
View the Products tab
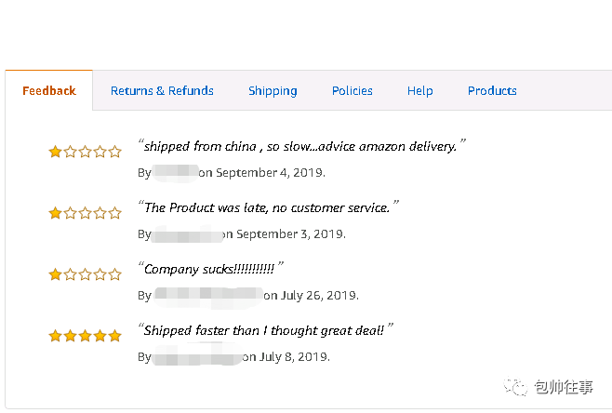click(492, 90)
